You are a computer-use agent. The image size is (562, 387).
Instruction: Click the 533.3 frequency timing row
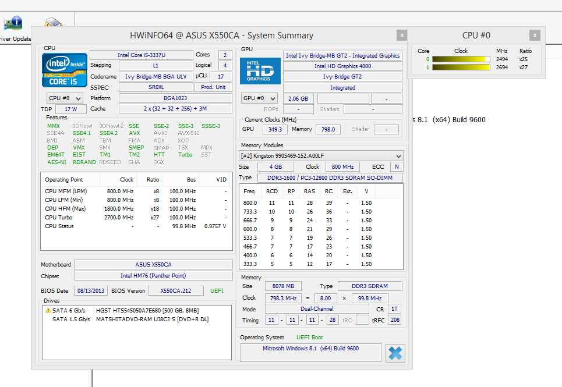321,237
